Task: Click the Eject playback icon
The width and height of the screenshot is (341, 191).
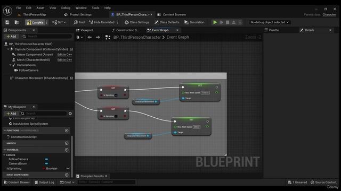Action: click(x=234, y=22)
